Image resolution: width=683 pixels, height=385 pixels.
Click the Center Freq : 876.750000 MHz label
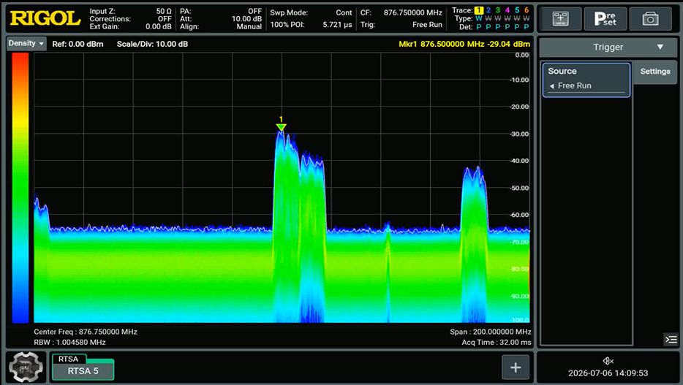86,332
